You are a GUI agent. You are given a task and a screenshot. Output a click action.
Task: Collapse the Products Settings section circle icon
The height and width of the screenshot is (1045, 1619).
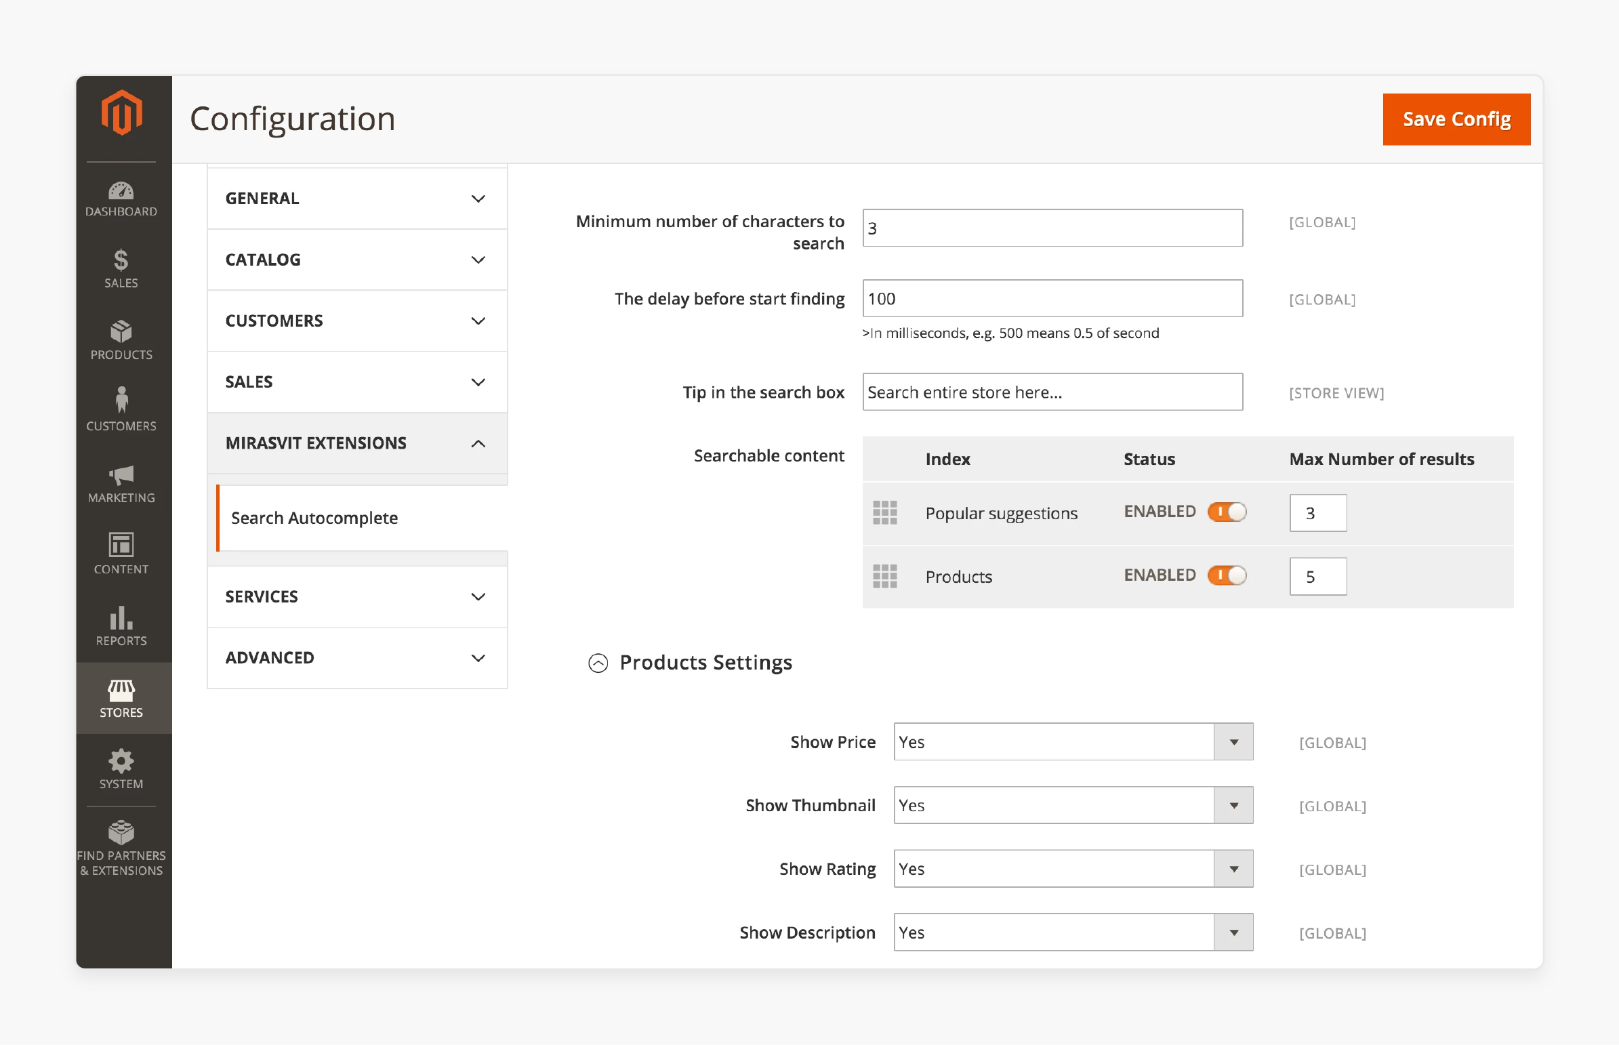coord(598,663)
